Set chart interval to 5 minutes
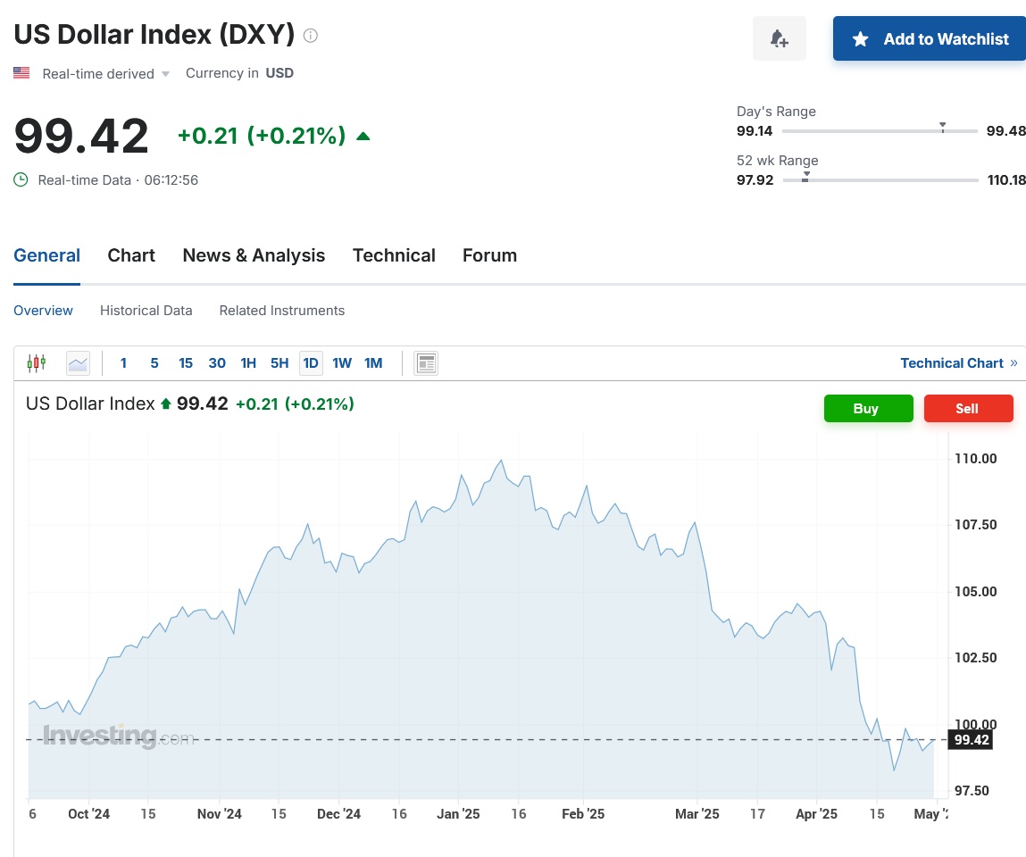Image resolution: width=1026 pixels, height=857 pixels. point(154,363)
